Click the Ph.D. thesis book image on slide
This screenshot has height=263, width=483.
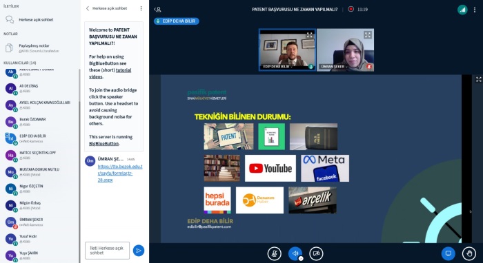[313, 136]
